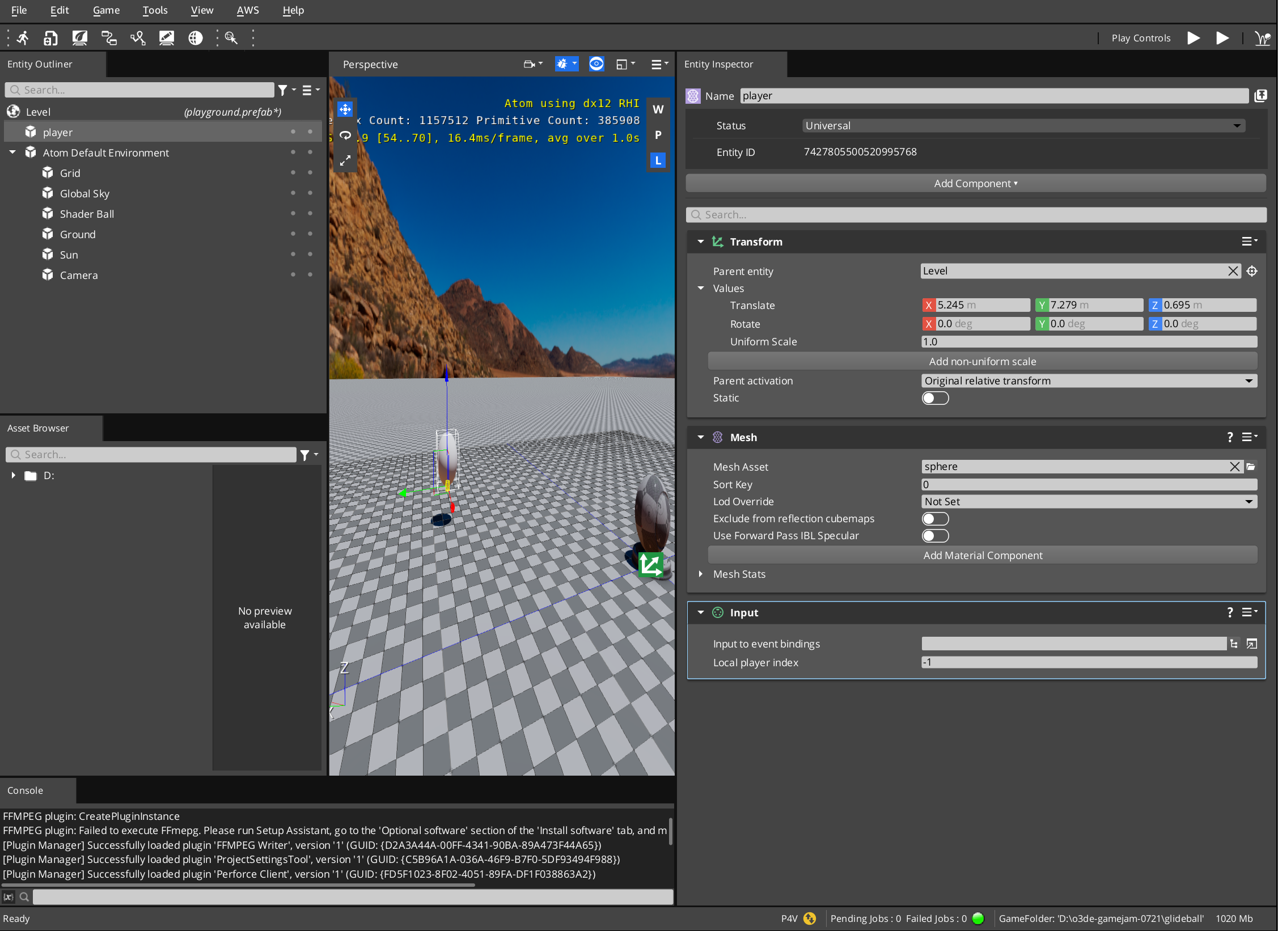1278x931 pixels.
Task: Select the viewport translate manipulator icon
Action: click(345, 109)
